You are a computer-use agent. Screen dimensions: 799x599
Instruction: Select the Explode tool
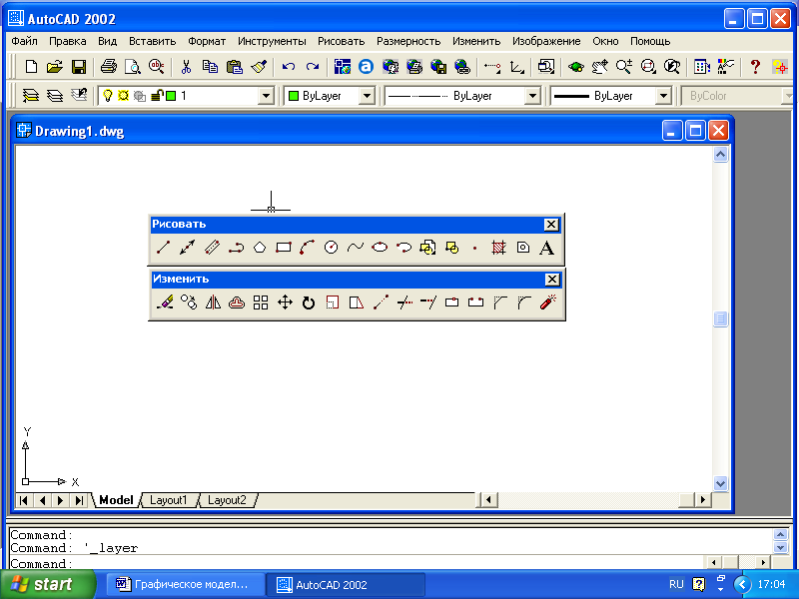(x=548, y=302)
